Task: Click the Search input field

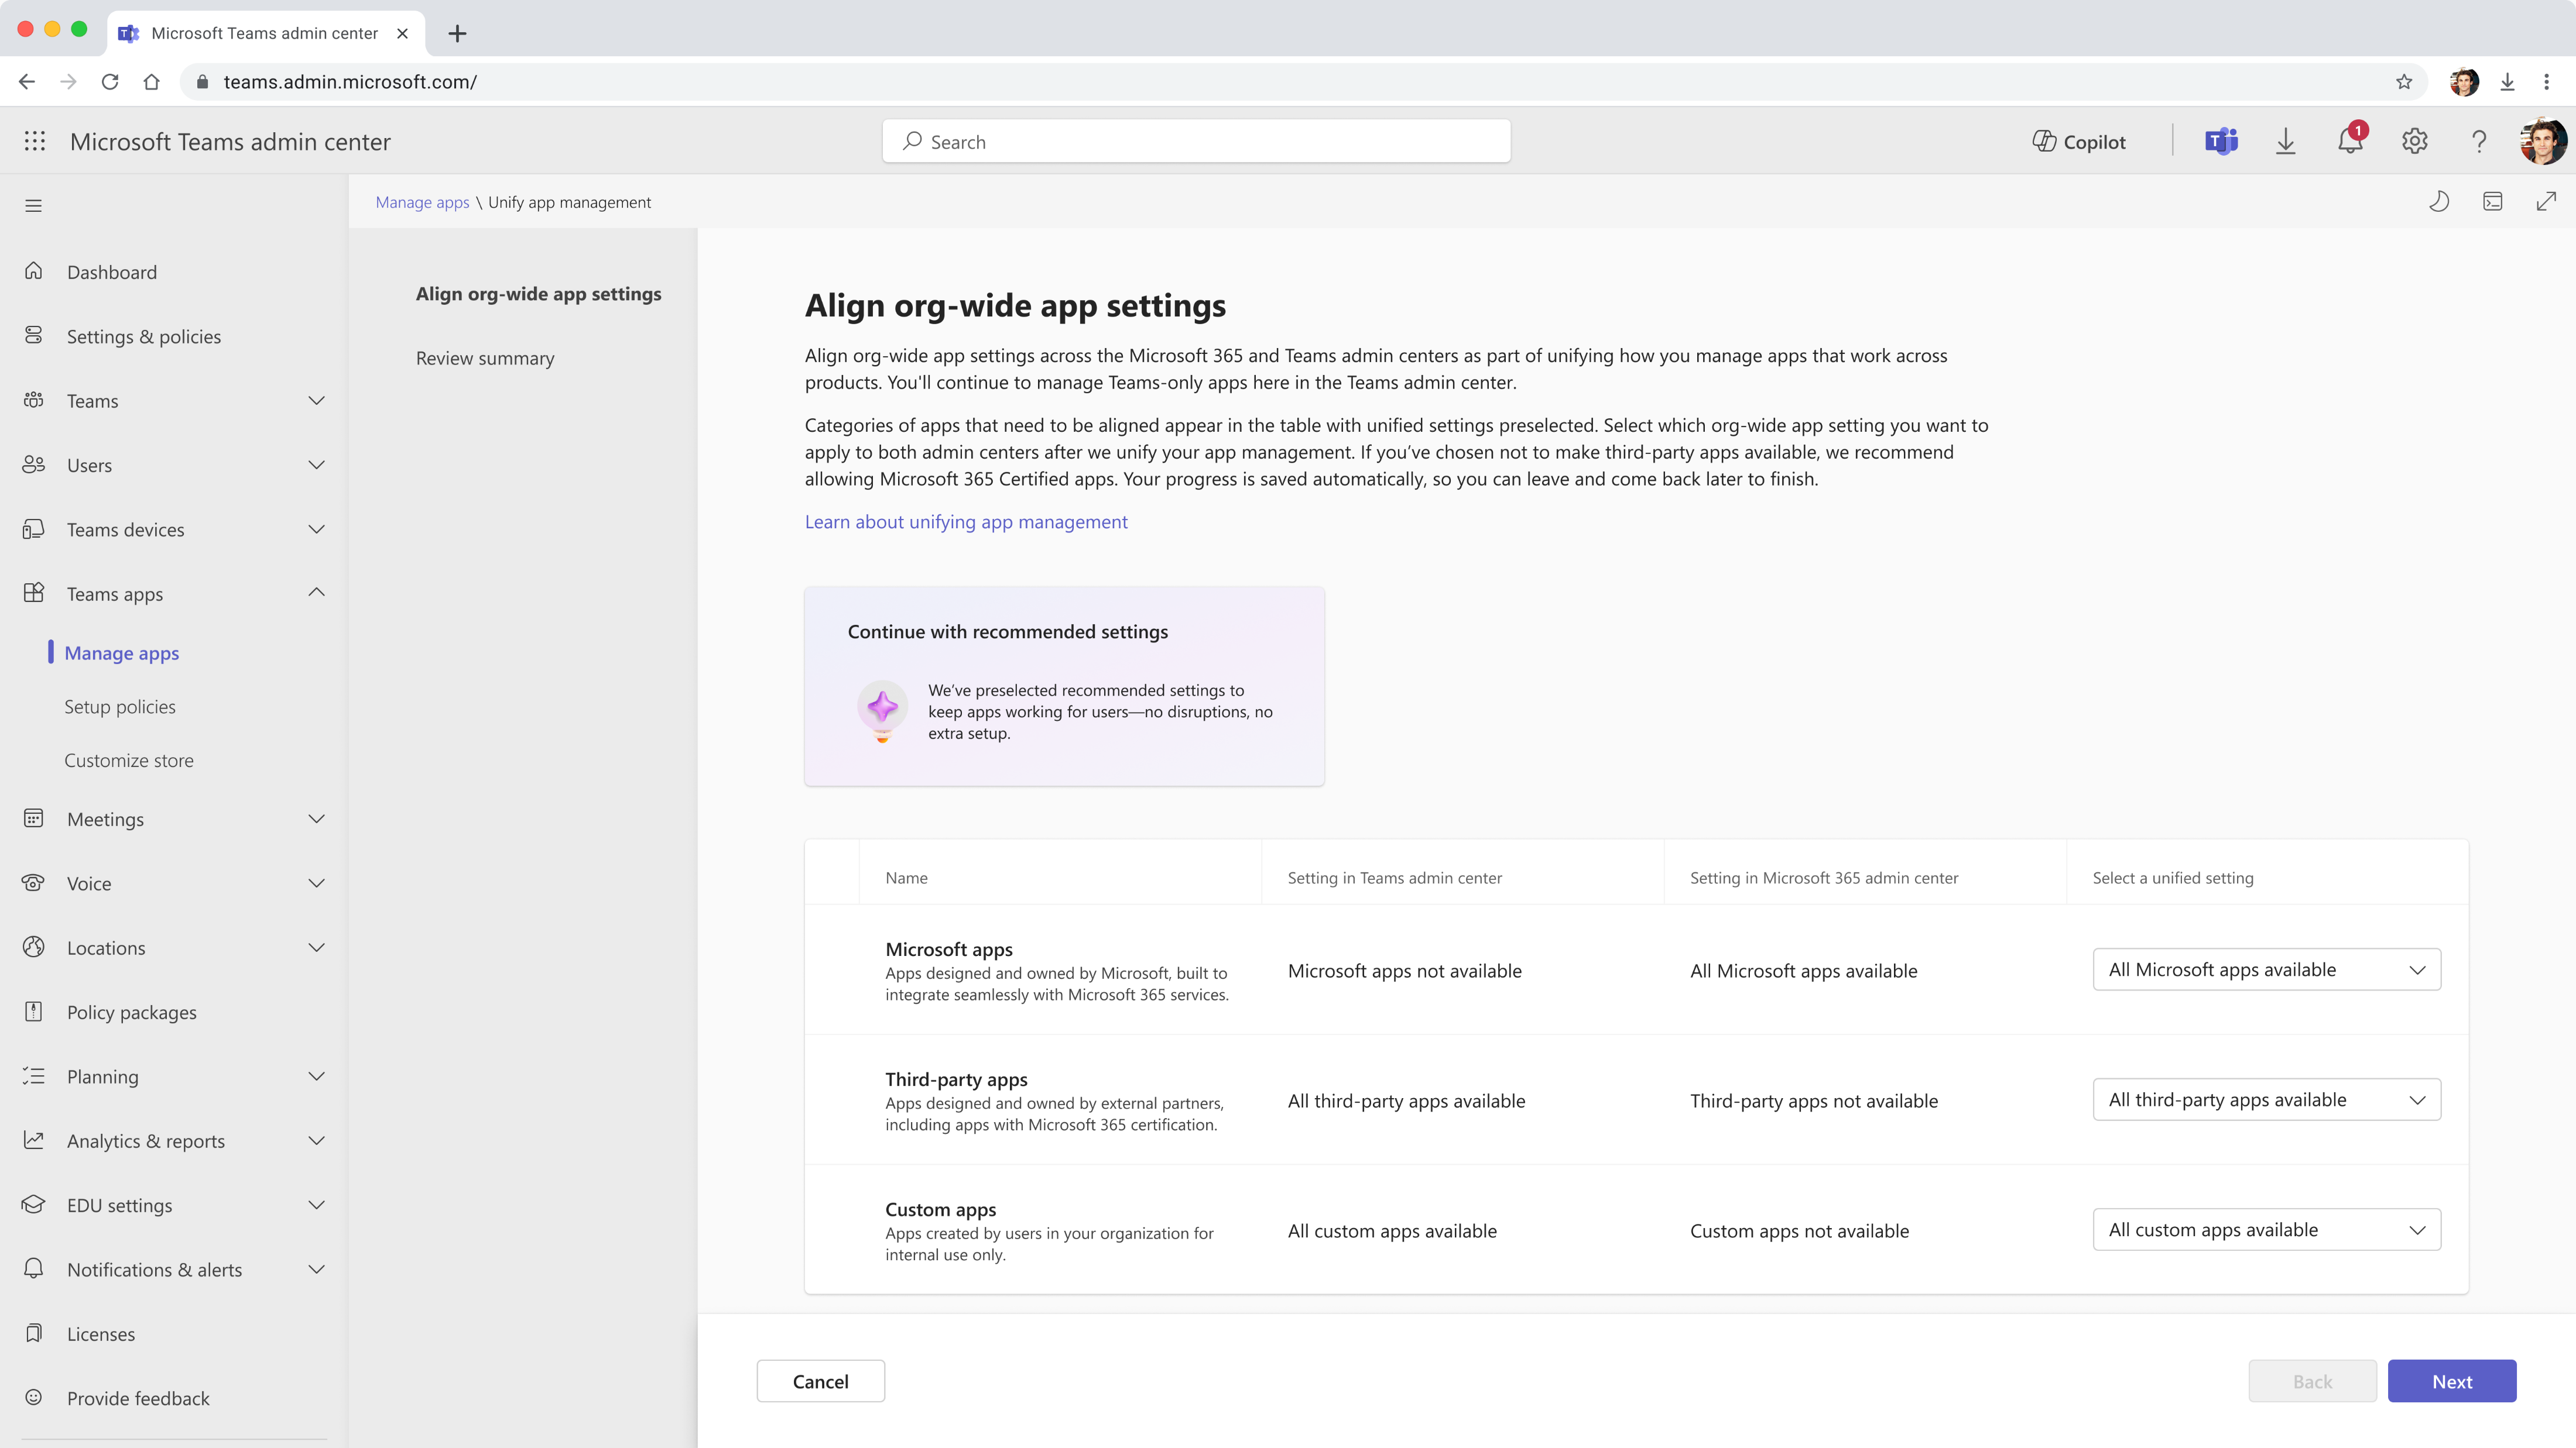Action: coord(1196,142)
